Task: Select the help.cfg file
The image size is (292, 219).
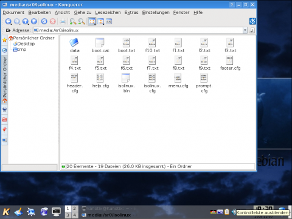Action: pyautogui.click(x=100, y=81)
